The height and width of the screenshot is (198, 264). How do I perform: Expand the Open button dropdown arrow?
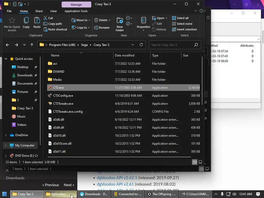tap(166, 18)
